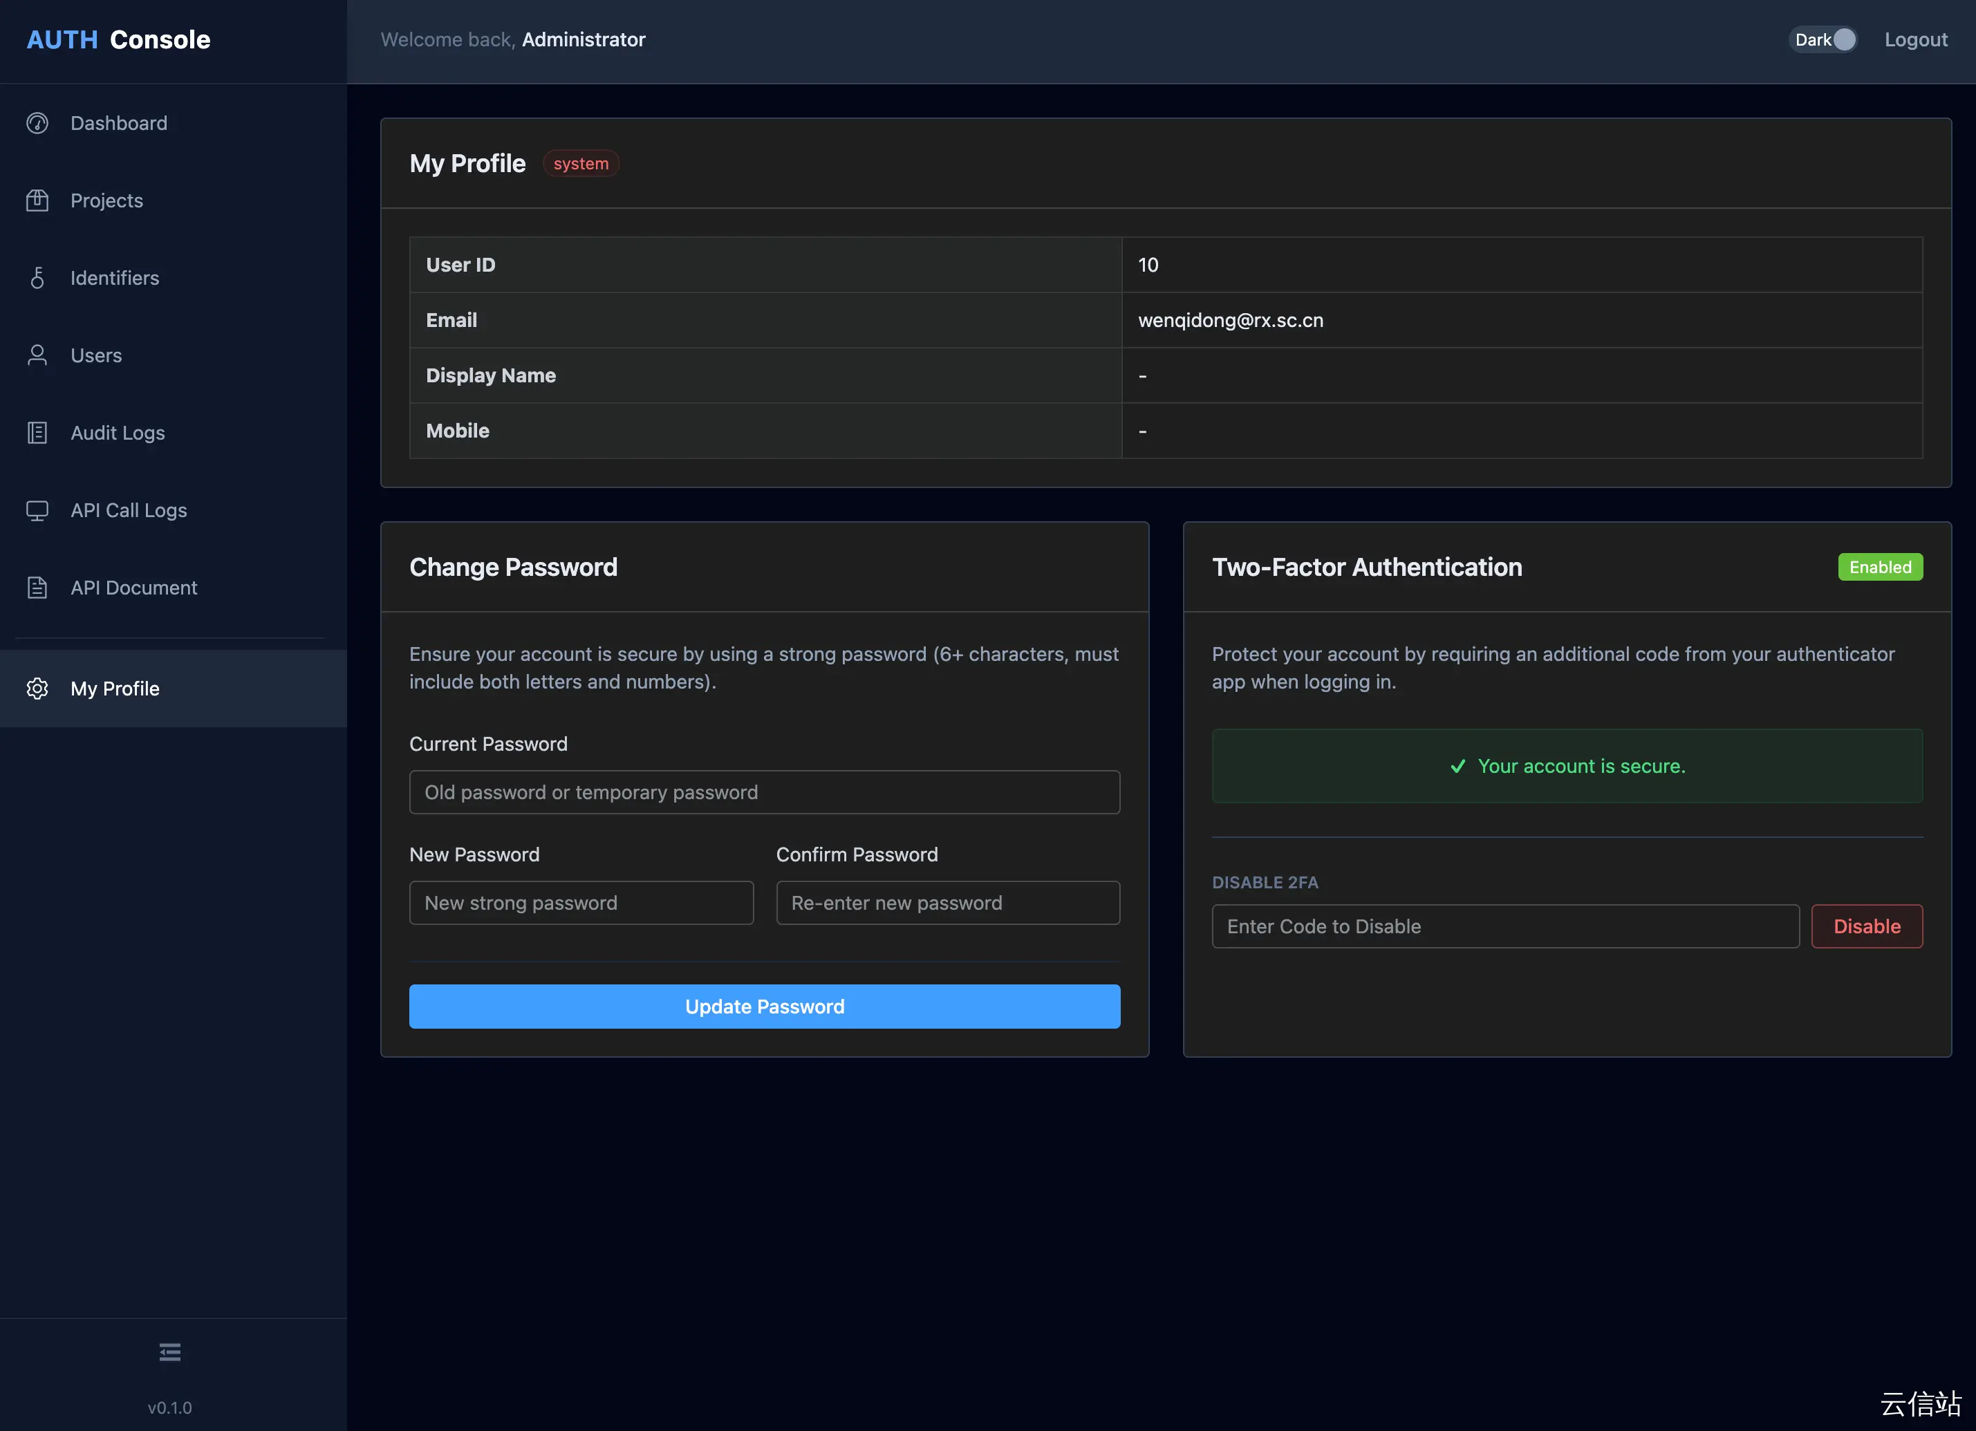Click the My Profile gear icon
The height and width of the screenshot is (1431, 1976).
pos(37,689)
